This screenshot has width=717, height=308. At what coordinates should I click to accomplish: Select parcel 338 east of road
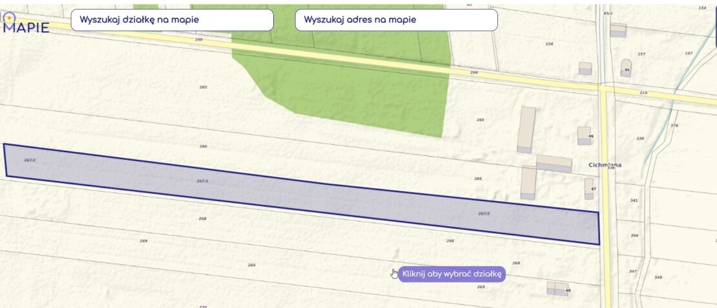click(639, 139)
